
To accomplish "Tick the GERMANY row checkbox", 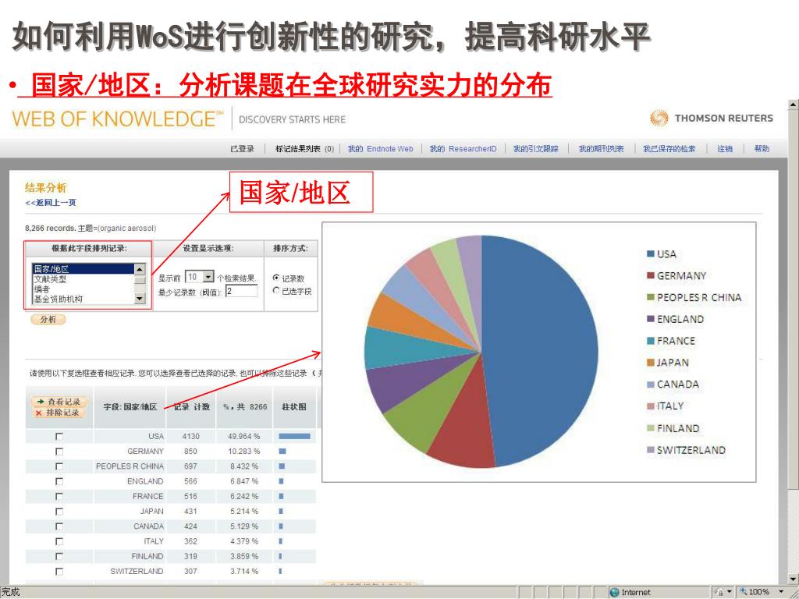I will 59,452.
